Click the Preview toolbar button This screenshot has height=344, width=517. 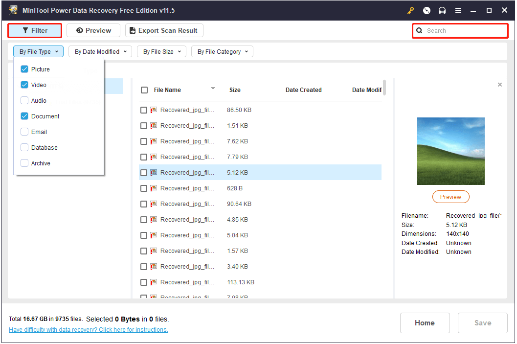[93, 31]
